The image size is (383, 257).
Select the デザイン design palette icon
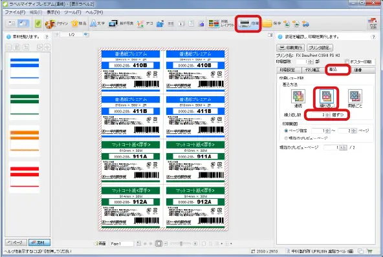click(50, 24)
